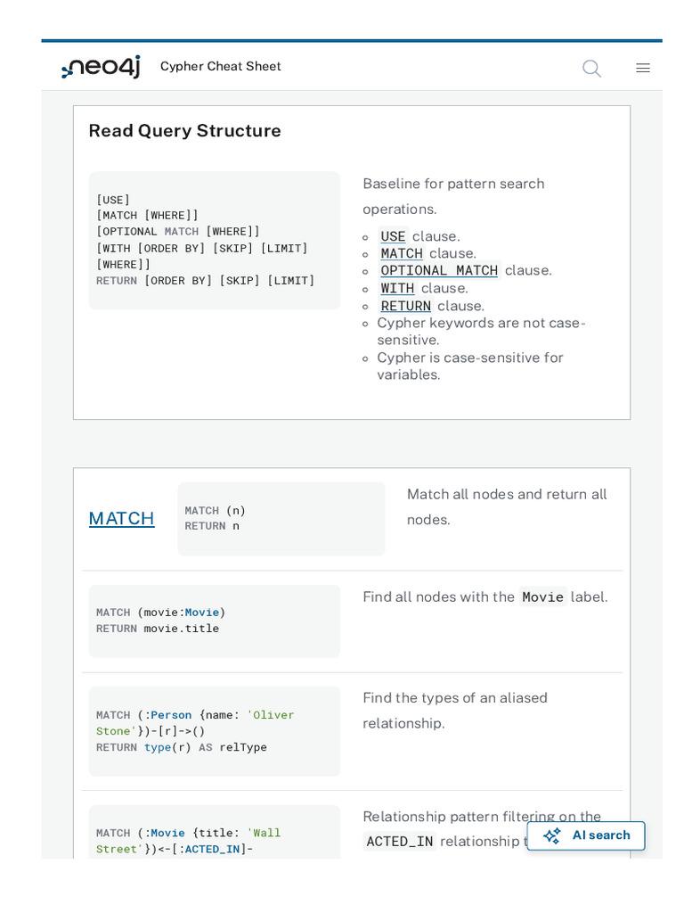
Task: Click the Wall Street query code block
Action: pyautogui.click(x=214, y=838)
